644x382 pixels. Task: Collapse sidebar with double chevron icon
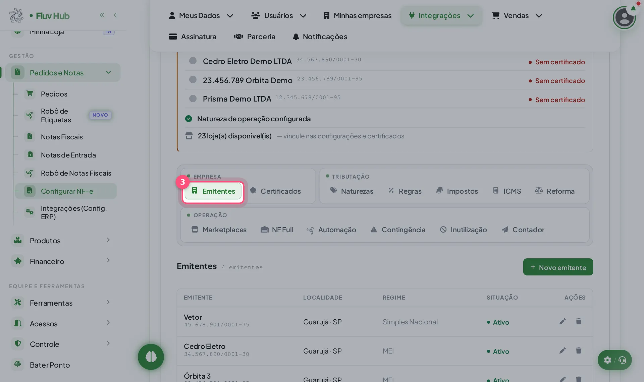(102, 15)
